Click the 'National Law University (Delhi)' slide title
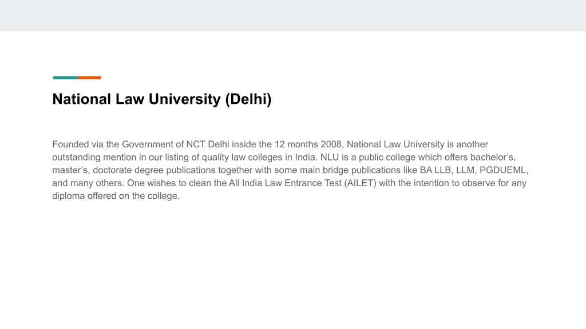The width and height of the screenshot is (586, 329). click(x=162, y=99)
